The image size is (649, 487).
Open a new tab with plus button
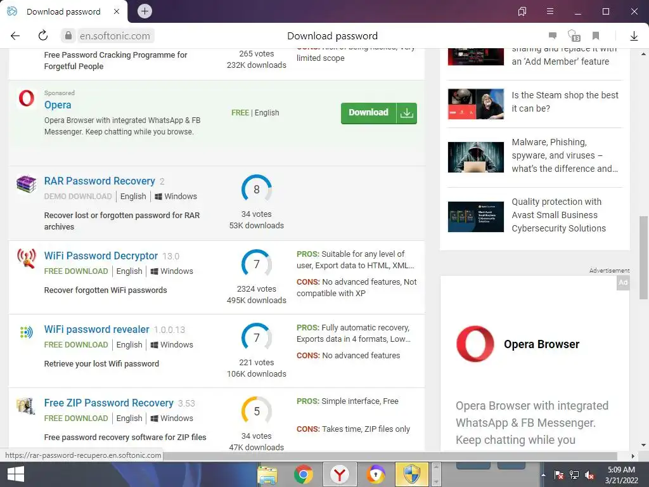tap(145, 11)
